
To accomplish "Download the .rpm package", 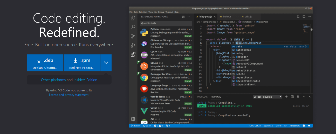I will click(82, 63).
